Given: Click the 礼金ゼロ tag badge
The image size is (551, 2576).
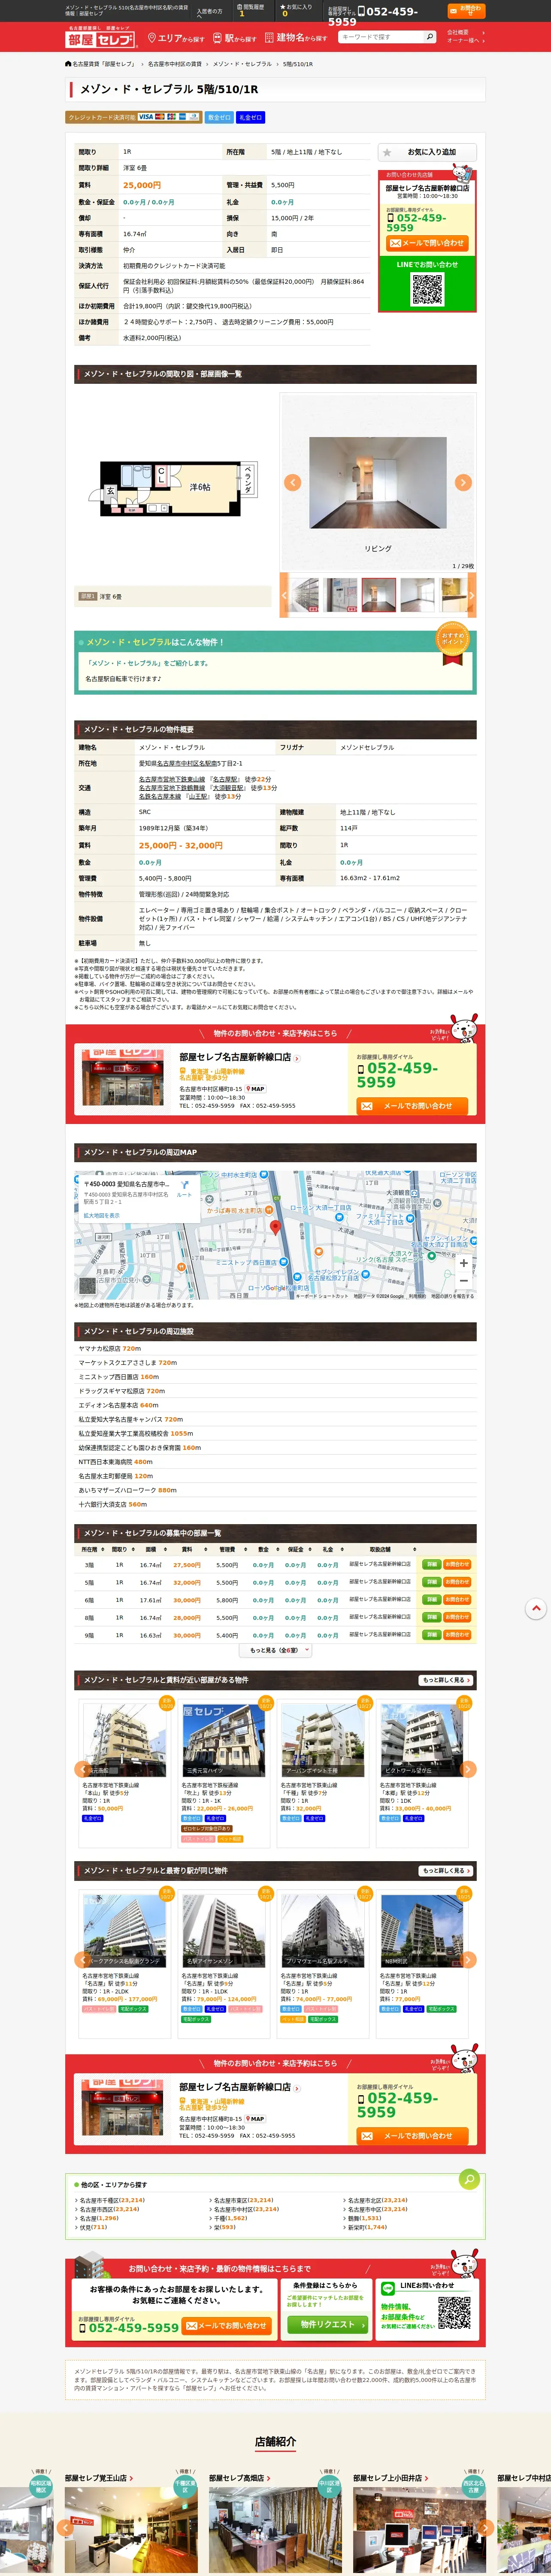Looking at the screenshot, I should tap(250, 117).
